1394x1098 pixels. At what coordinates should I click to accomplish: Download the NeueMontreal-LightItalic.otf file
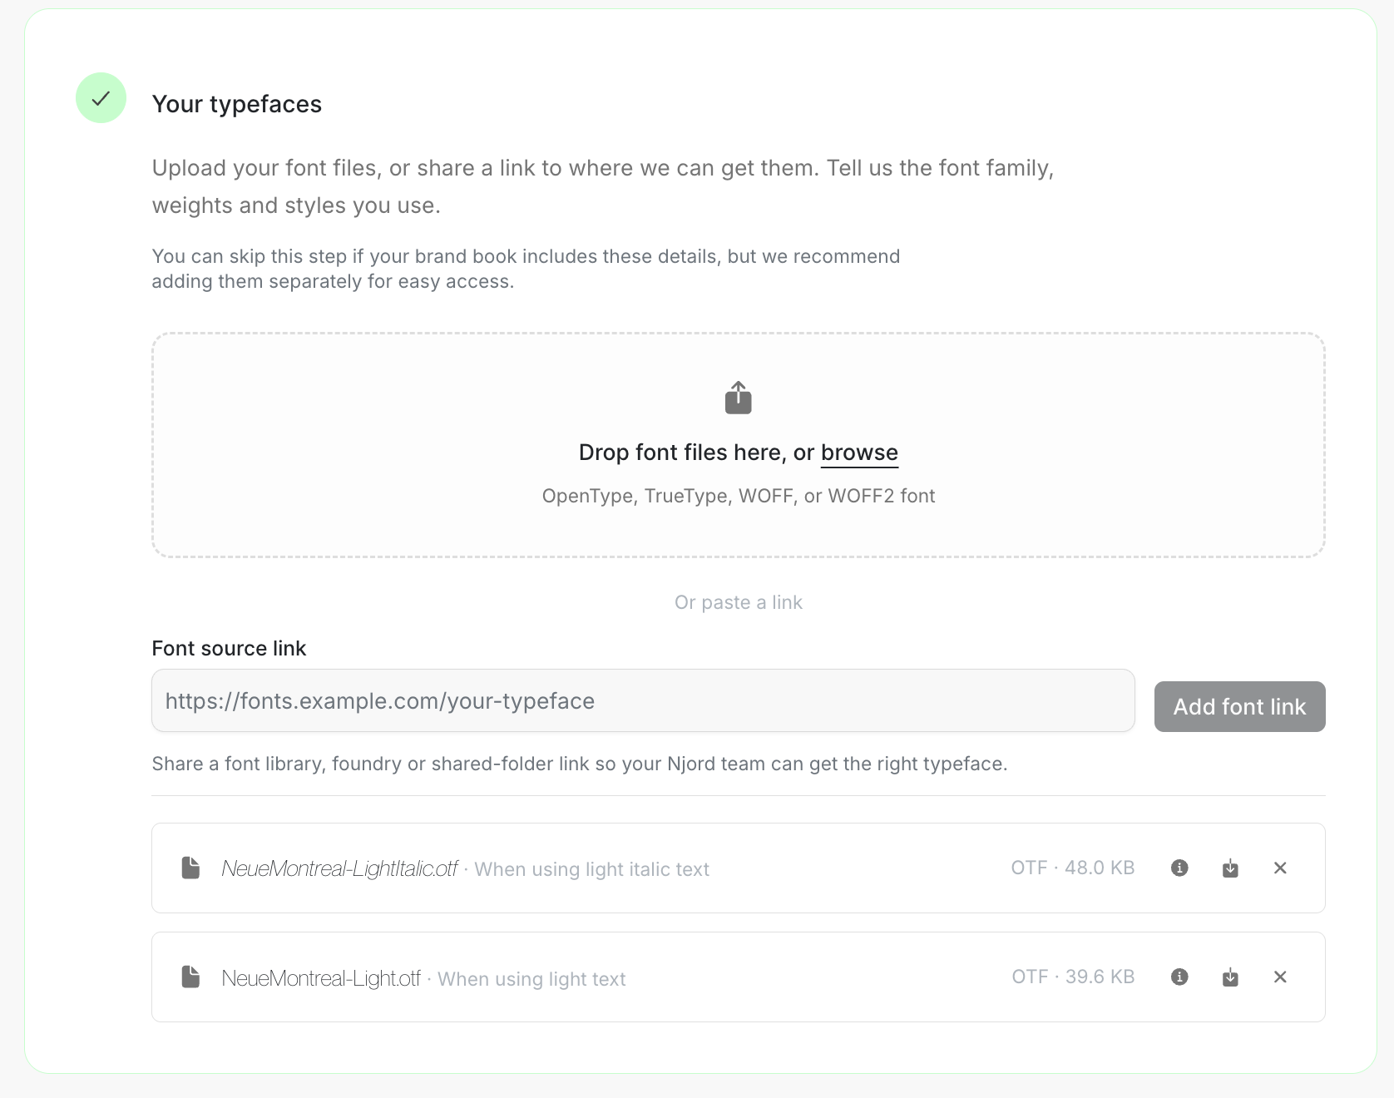1230,868
